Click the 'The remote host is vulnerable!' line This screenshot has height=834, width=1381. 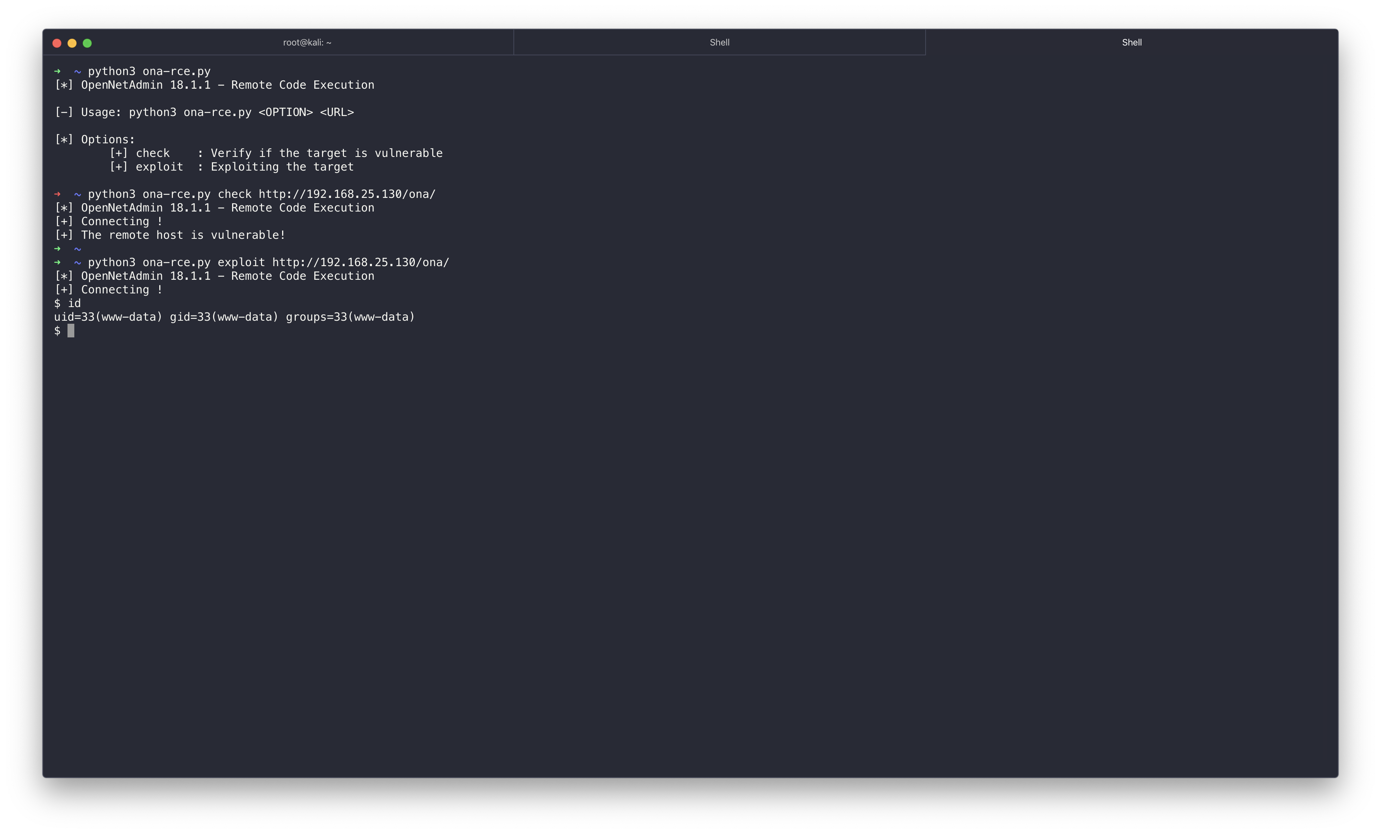pyautogui.click(x=170, y=235)
